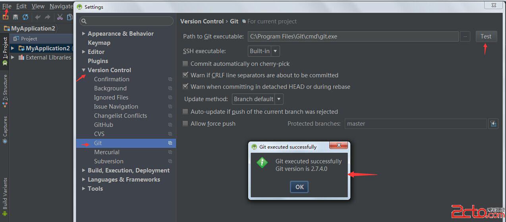Click the Cut scissors icon
This screenshot has width=506, height=222.
60,17
